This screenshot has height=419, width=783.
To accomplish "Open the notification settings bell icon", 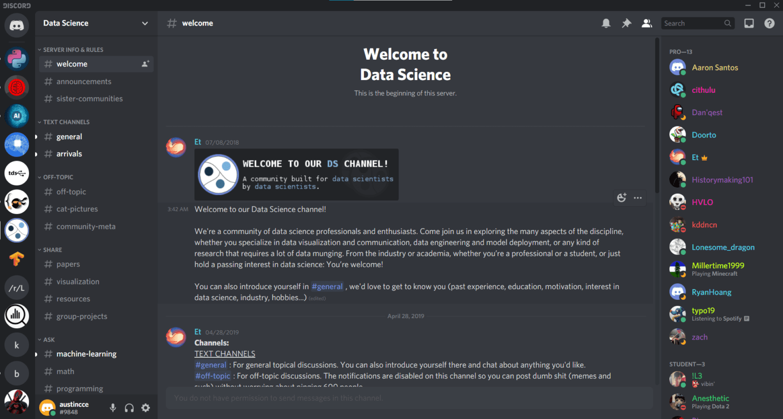I will (x=606, y=23).
